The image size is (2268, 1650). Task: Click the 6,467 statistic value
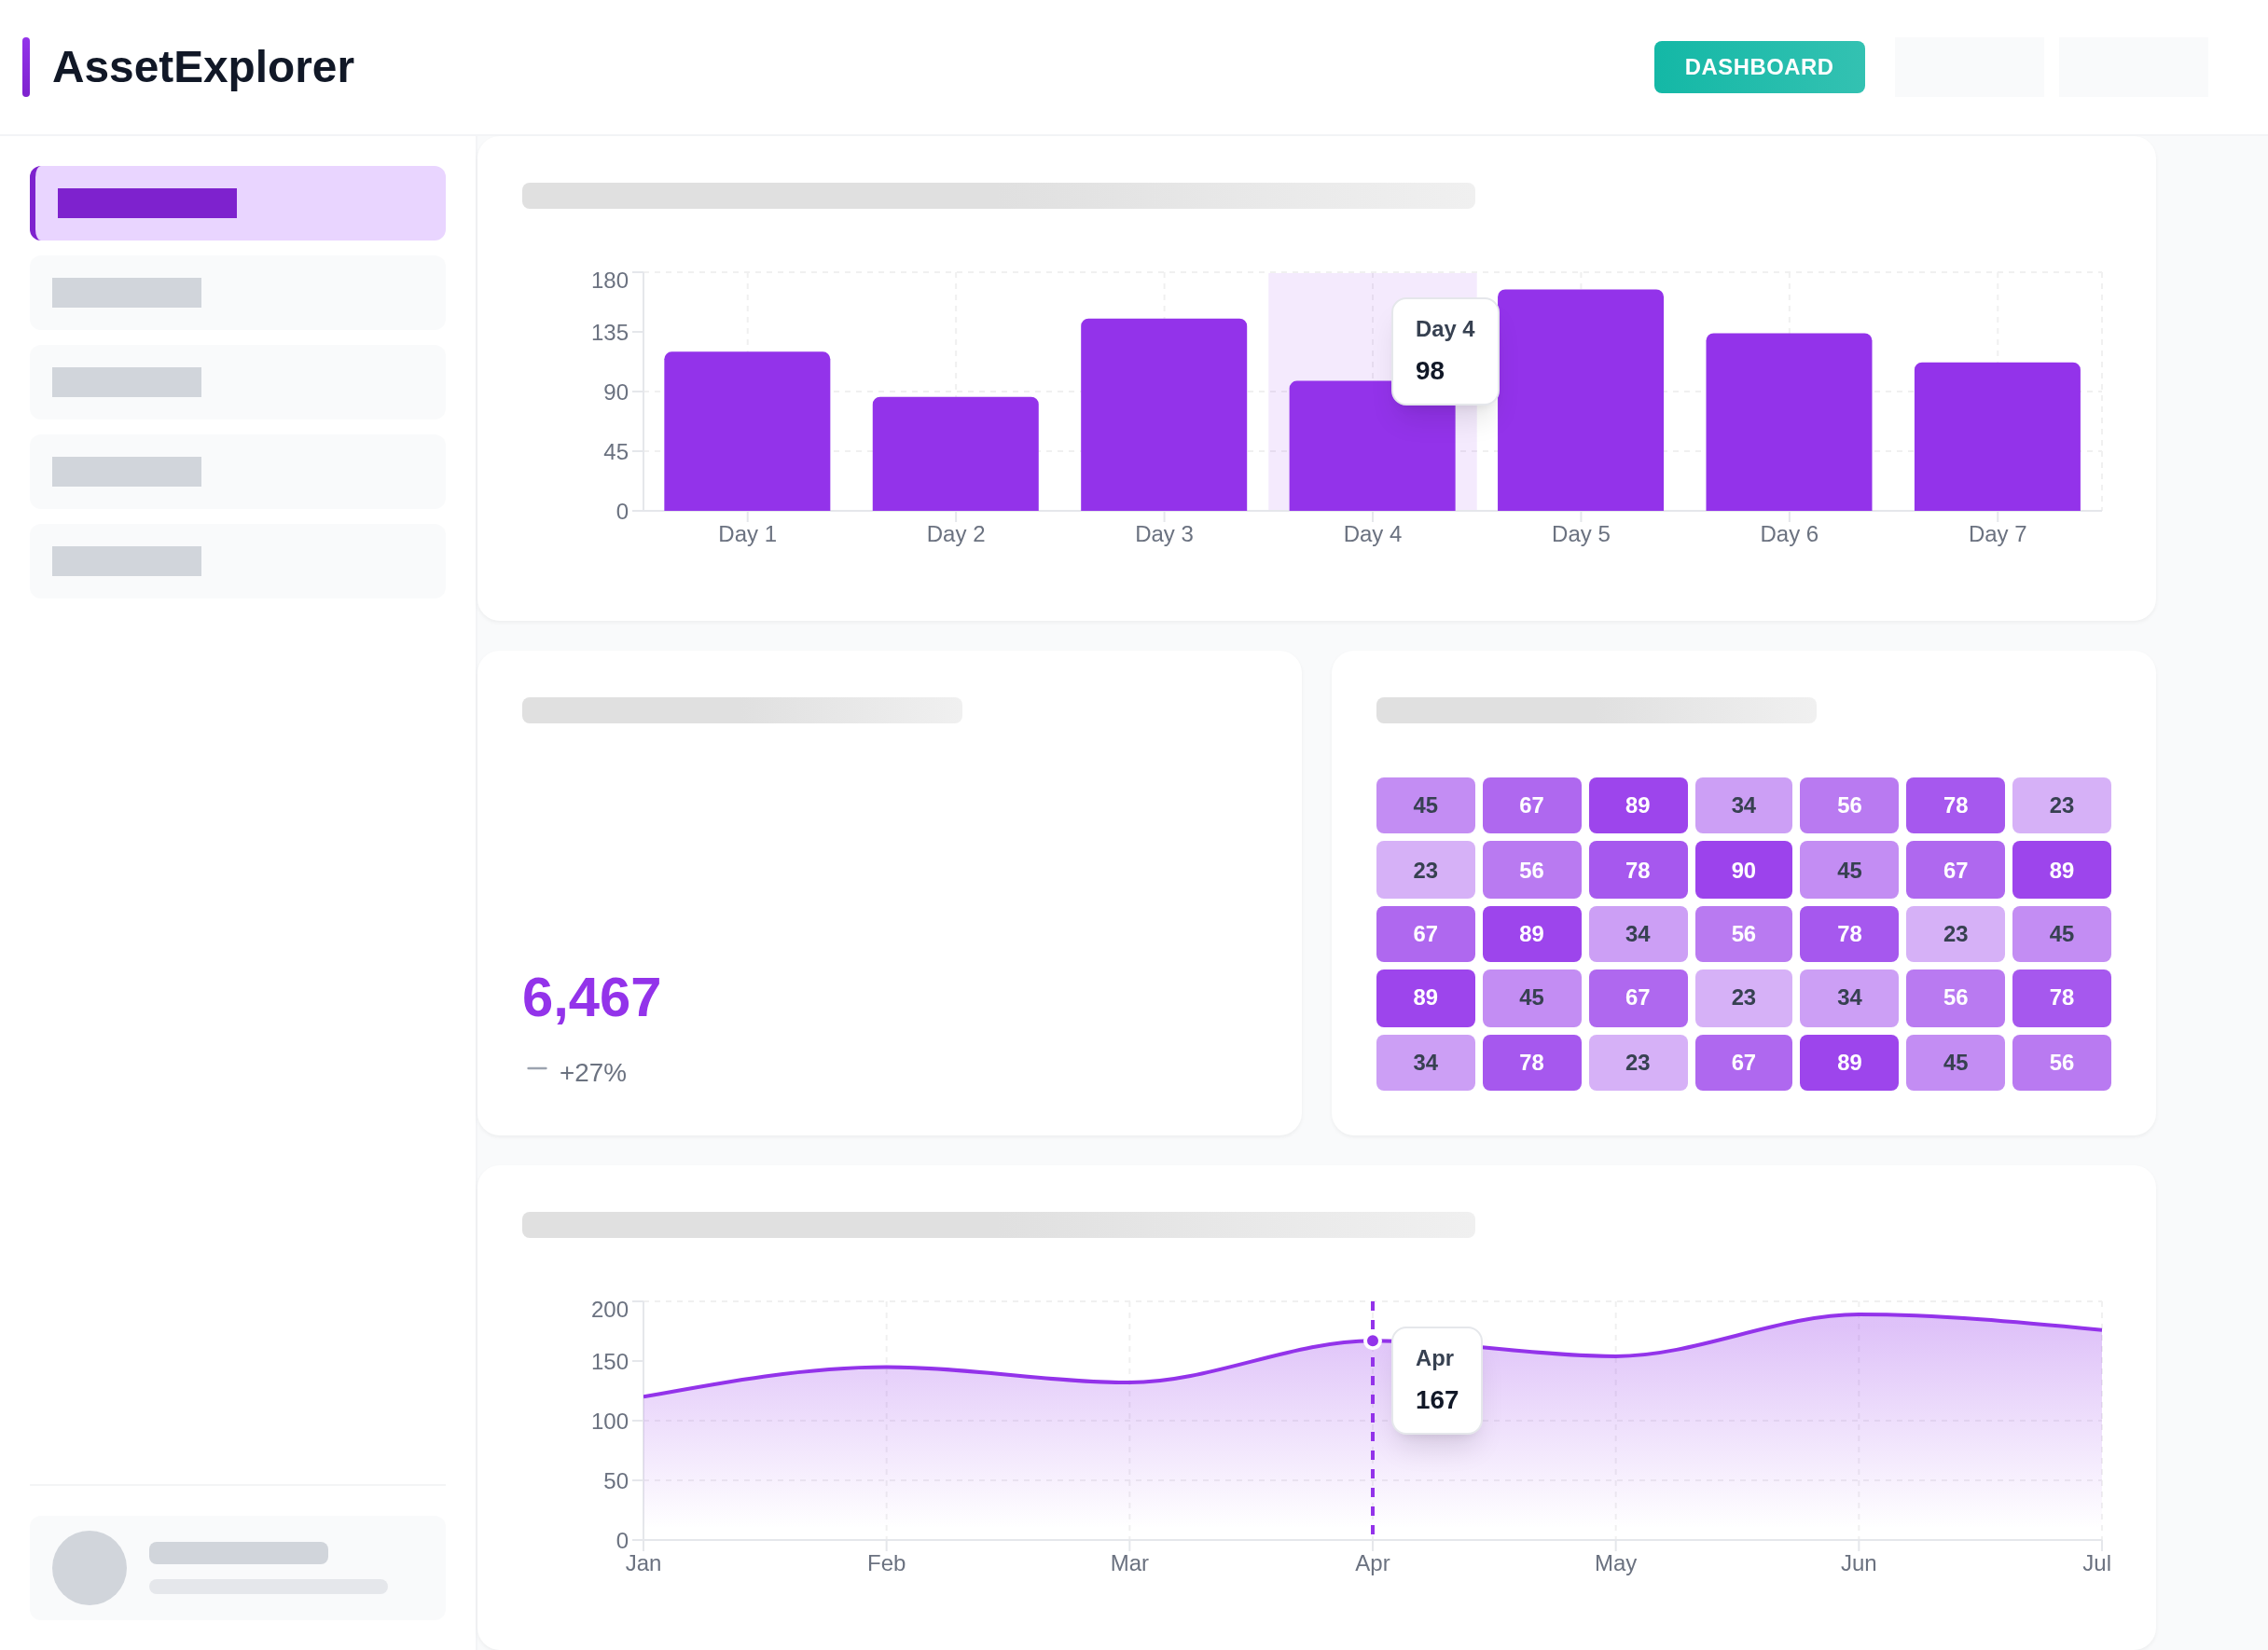click(x=591, y=996)
